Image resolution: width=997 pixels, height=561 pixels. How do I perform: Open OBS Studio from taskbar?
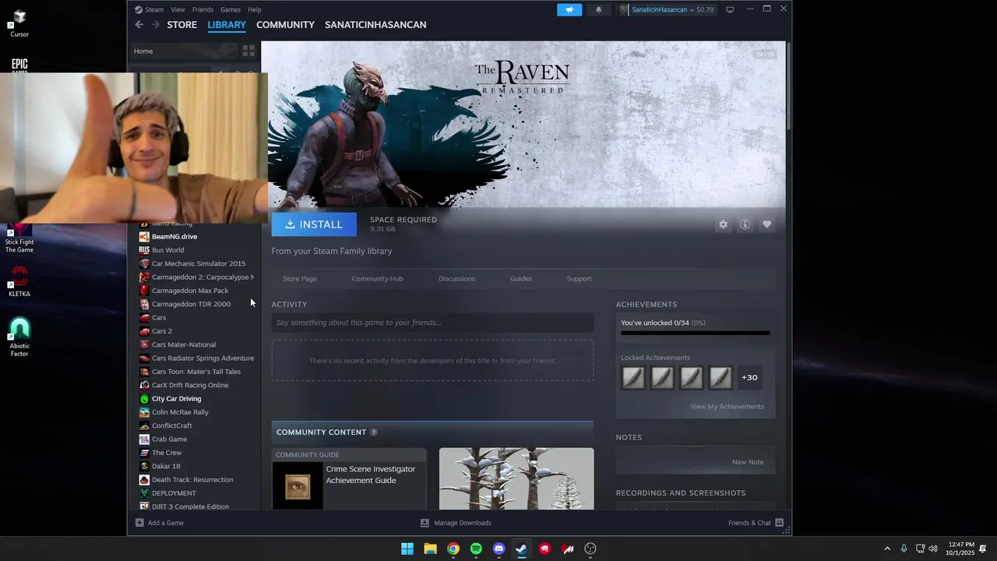tap(590, 549)
